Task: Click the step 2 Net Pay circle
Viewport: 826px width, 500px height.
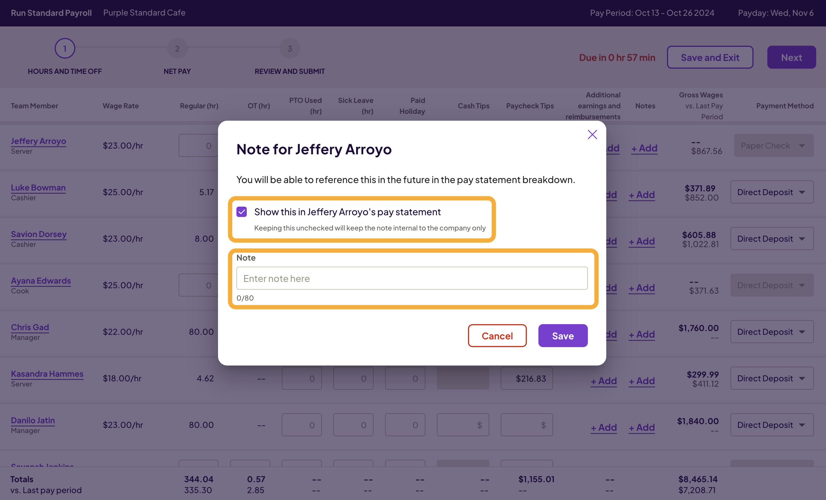Action: (x=177, y=48)
